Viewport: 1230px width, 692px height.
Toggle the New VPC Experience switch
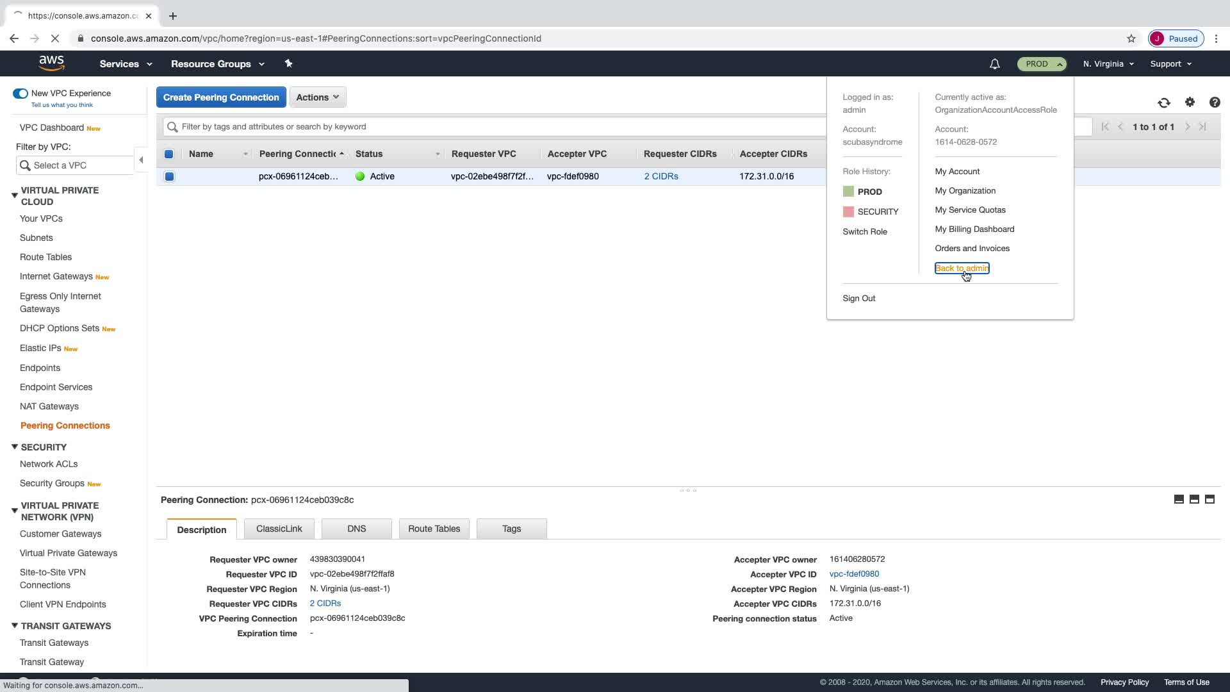click(x=20, y=94)
